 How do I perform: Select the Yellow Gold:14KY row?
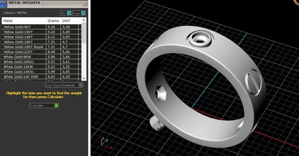click(41, 37)
